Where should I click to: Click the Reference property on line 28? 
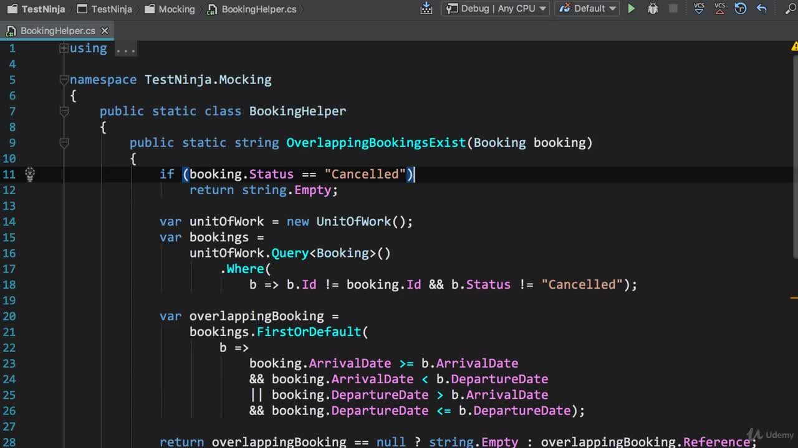716,442
